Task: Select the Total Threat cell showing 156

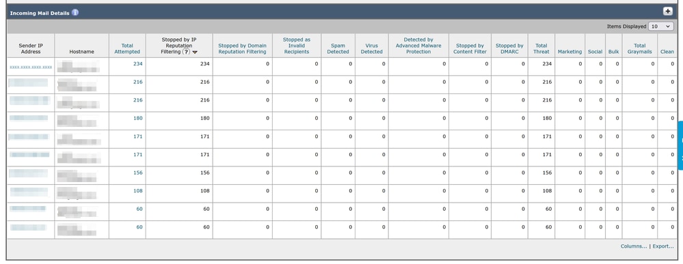Action: (x=541, y=176)
